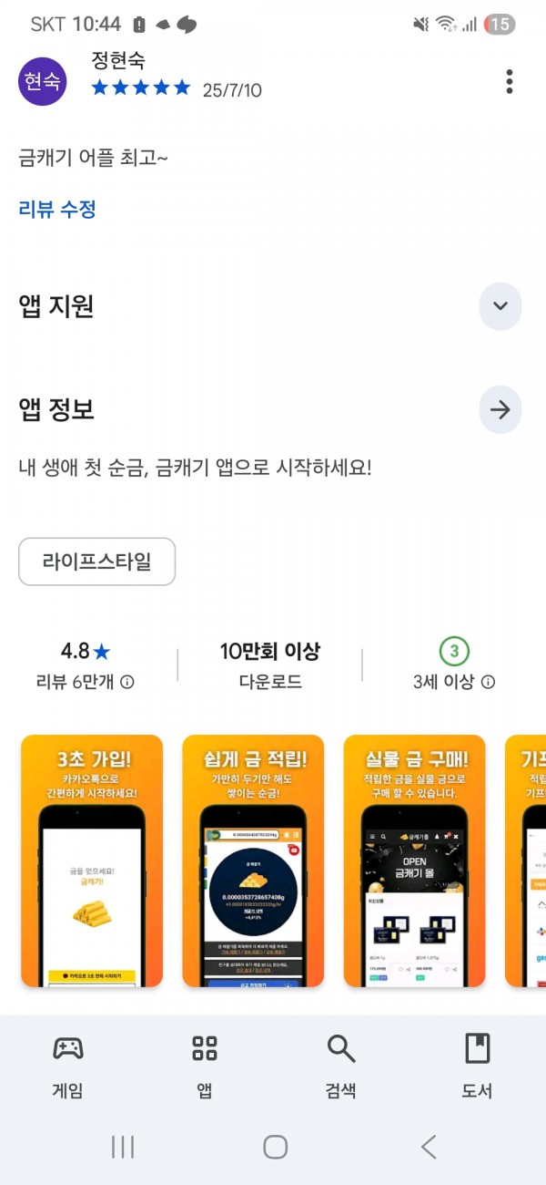The image size is (546, 1185).
Task: Switch to the 앱 tab
Action: click(205, 1065)
